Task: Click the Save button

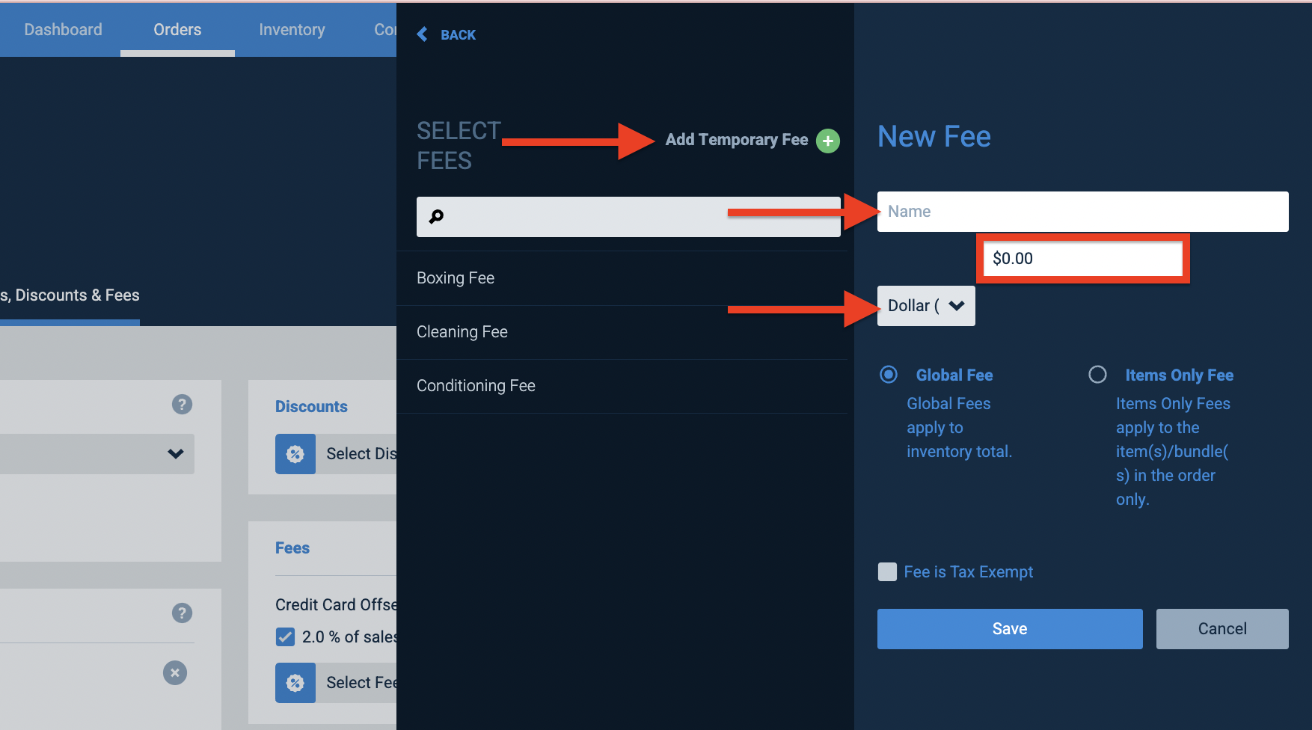Action: click(1010, 629)
